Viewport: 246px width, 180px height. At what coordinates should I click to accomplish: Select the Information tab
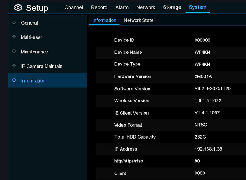click(x=104, y=20)
